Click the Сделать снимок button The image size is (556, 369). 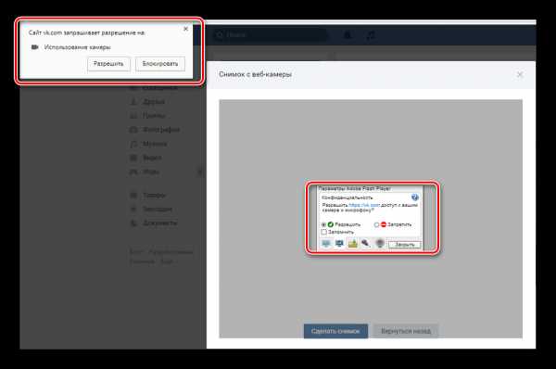pyautogui.click(x=335, y=331)
